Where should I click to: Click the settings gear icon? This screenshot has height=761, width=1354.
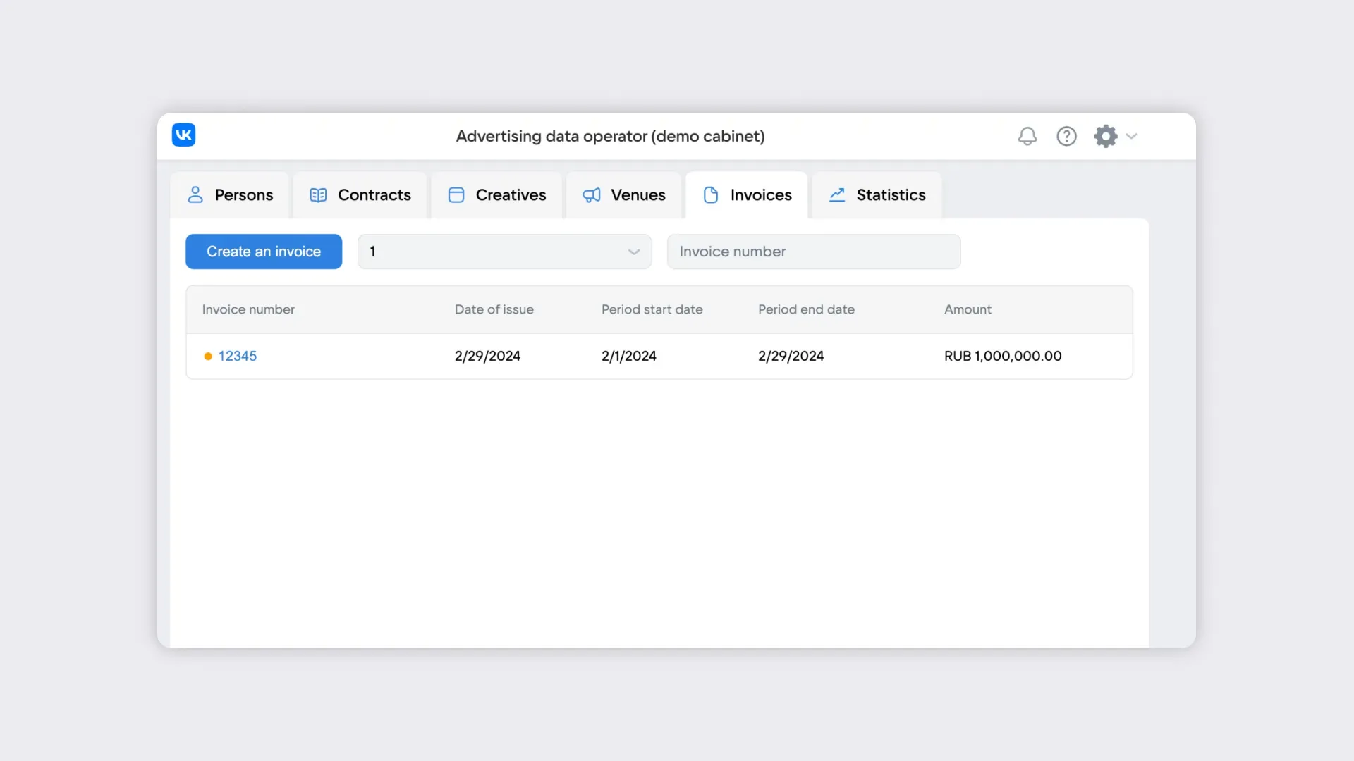[x=1105, y=136]
